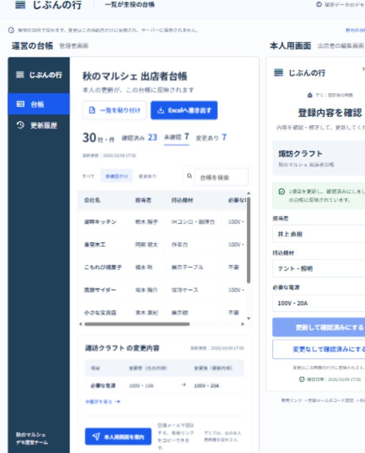Click the 持込機材 input containing テント・照明

(319, 268)
